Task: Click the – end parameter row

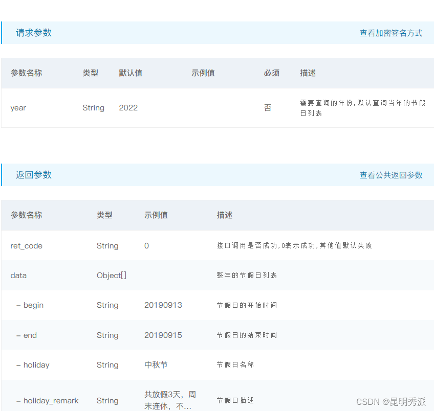Action: [27, 335]
